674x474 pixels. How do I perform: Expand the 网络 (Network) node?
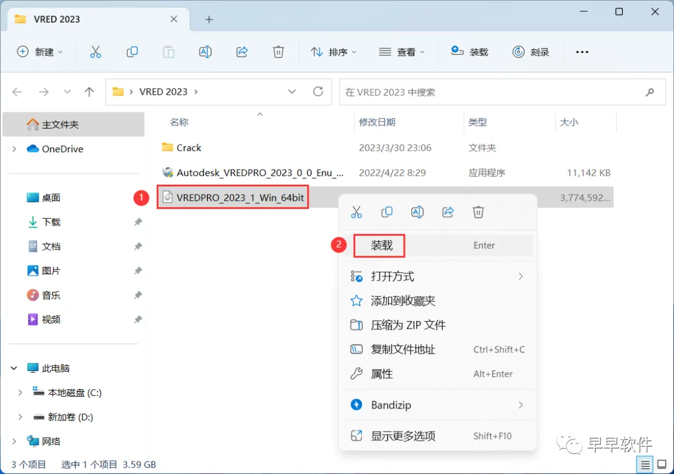14,442
